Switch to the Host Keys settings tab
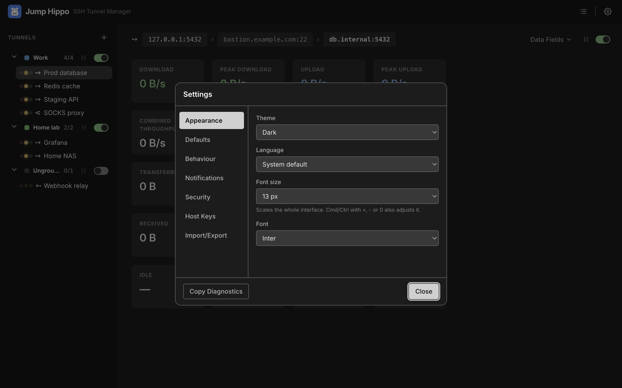This screenshot has width=622, height=388. (x=211, y=216)
